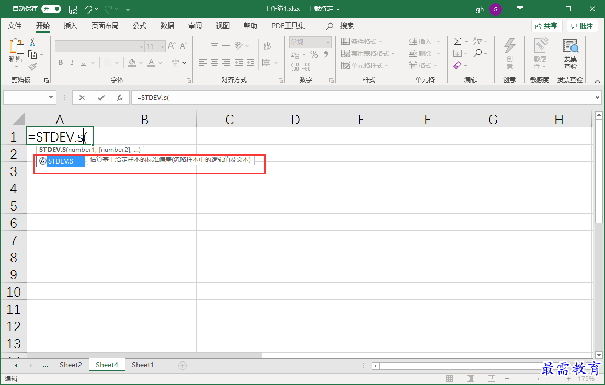Switch to the 插入 ribbon tab
The height and width of the screenshot is (385, 605).
(x=70, y=26)
